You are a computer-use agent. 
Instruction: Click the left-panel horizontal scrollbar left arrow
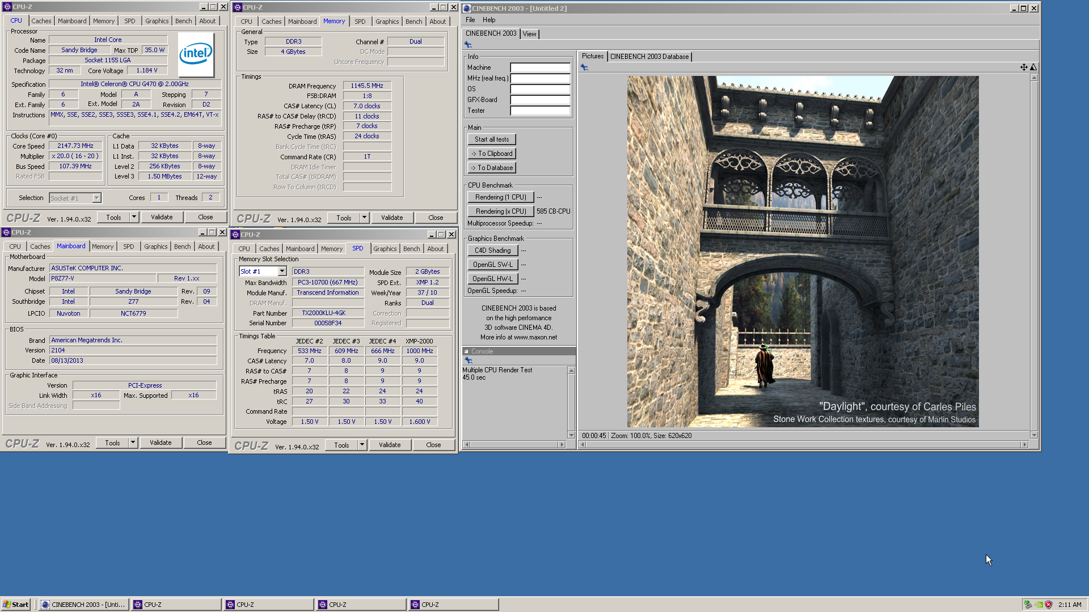coord(466,445)
